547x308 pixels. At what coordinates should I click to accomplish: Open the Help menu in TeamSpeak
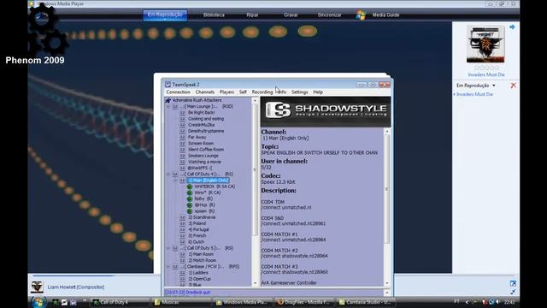click(317, 92)
